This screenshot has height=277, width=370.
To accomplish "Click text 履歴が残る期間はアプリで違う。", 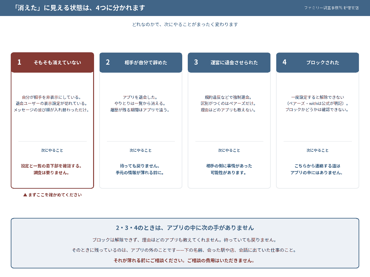I will click(140, 110).
